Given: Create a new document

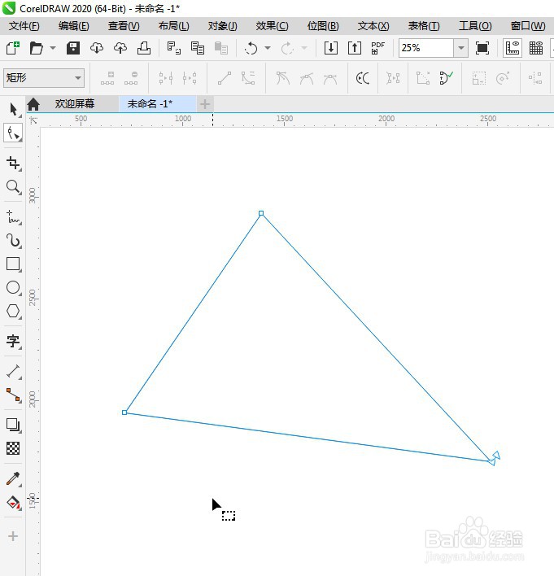Looking at the screenshot, I should [13, 48].
